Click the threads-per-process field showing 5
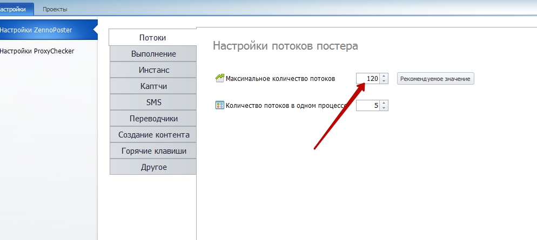Viewport: 537px width, 240px height. point(368,106)
